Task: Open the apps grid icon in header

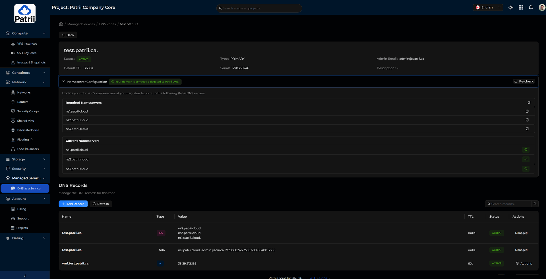Action: click(521, 8)
